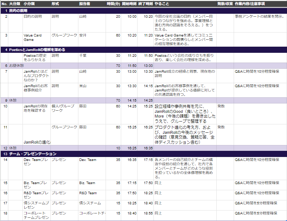Click the 'グループワーク' cell in the 安井 row
This screenshot has height=221, width=287.
[64, 39]
